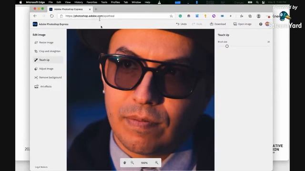Close the Adobe Photoshop Express tab

pyautogui.click(x=90, y=9)
